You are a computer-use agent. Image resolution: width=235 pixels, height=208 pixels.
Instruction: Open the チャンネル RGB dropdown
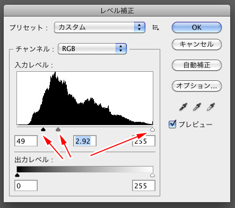(92, 48)
